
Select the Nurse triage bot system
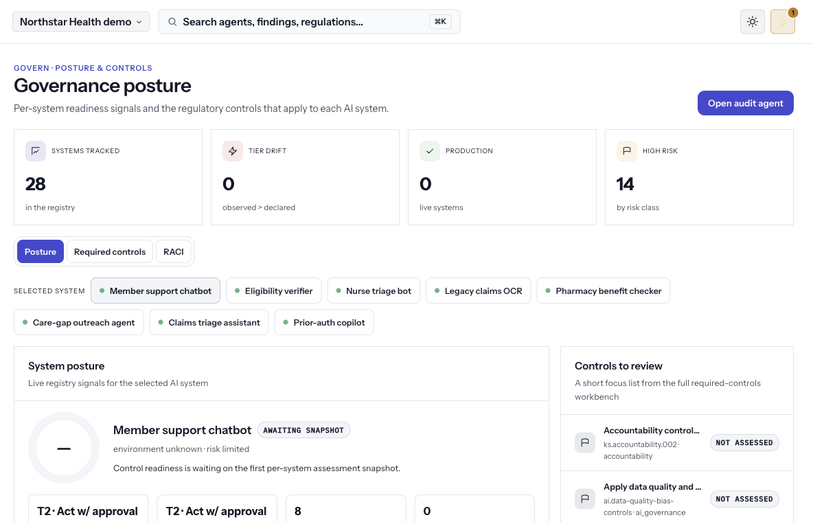pyautogui.click(x=374, y=291)
